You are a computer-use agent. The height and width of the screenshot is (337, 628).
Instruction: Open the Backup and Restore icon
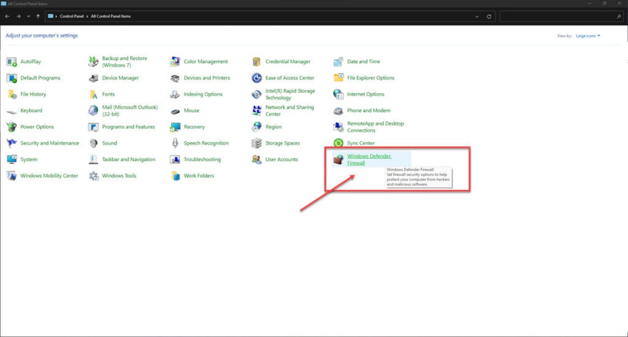pos(93,62)
